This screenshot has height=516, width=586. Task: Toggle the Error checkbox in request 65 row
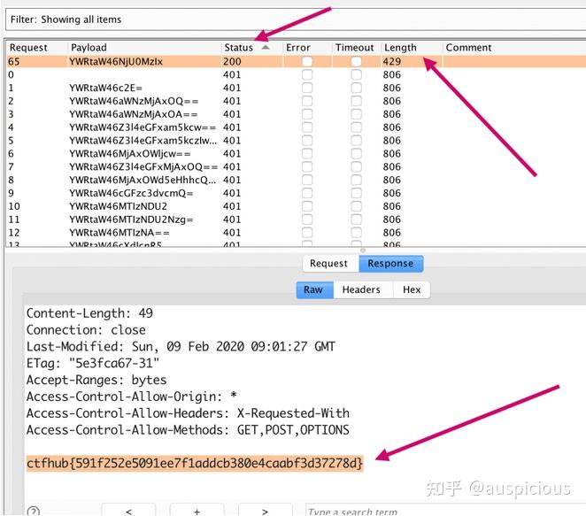click(x=307, y=61)
